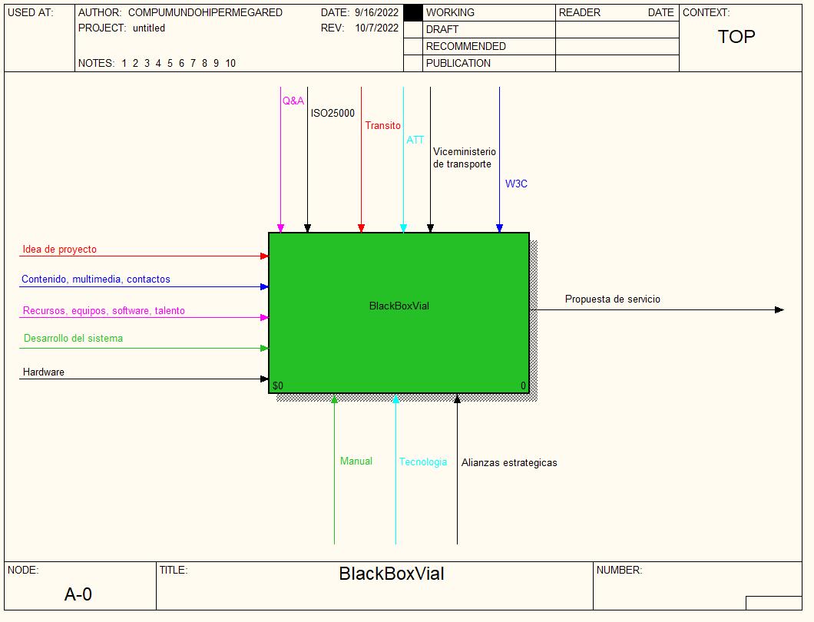The image size is (814, 622).
Task: Select the 'Idea de proyecto' input arrow label
Action: pyautogui.click(x=60, y=250)
